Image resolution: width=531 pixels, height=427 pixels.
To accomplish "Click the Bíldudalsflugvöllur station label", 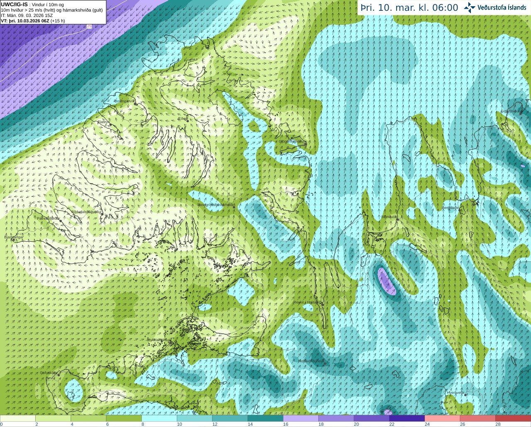I will pyautogui.click(x=87, y=211).
